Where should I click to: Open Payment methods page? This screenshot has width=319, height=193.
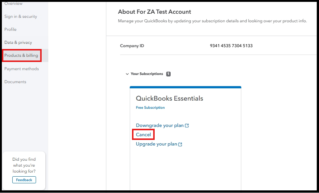click(22, 69)
